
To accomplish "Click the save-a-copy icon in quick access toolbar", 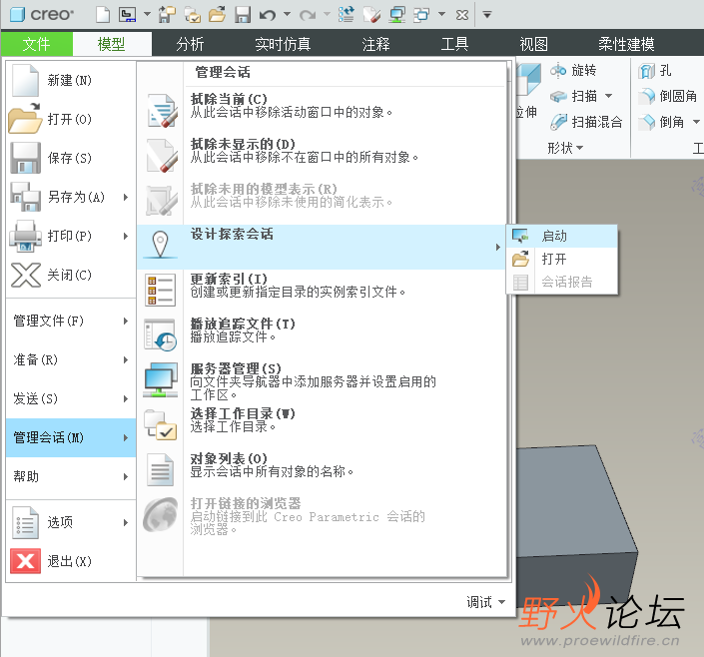I will pos(167,15).
